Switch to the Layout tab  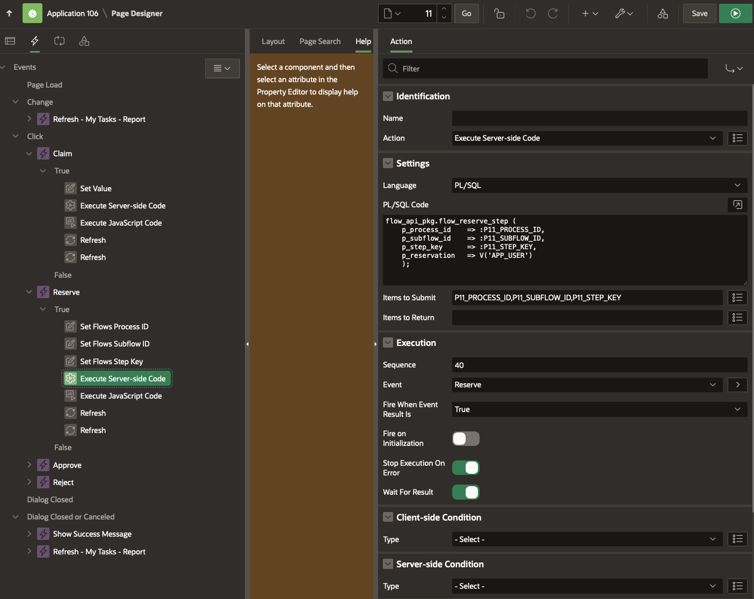click(273, 41)
